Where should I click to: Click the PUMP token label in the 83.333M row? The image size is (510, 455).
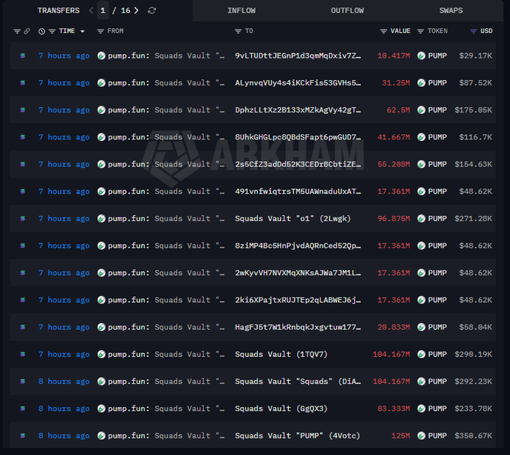click(x=437, y=409)
